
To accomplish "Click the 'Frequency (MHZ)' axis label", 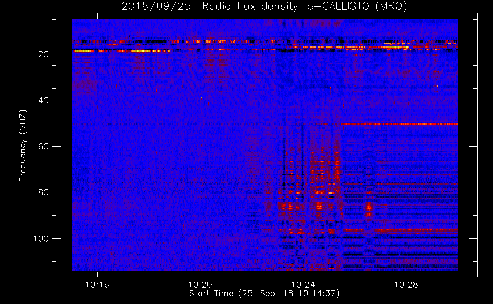I will pyautogui.click(x=23, y=146).
